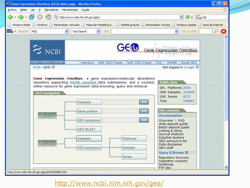
Task: Click the Platforms browse button
Action: (134, 138)
